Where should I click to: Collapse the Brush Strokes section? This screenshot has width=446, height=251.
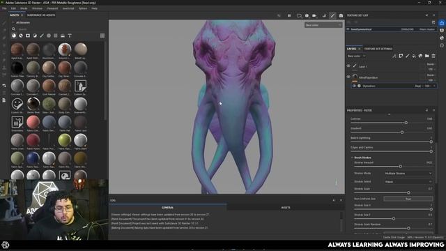352,158
